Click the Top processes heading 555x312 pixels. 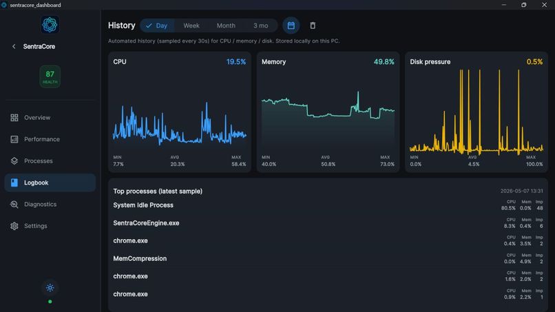[x=158, y=191]
